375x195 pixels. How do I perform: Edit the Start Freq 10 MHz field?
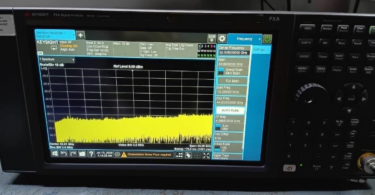tap(231, 90)
